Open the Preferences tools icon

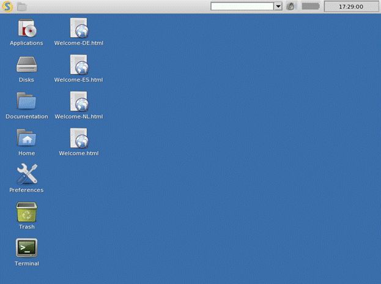[27, 173]
